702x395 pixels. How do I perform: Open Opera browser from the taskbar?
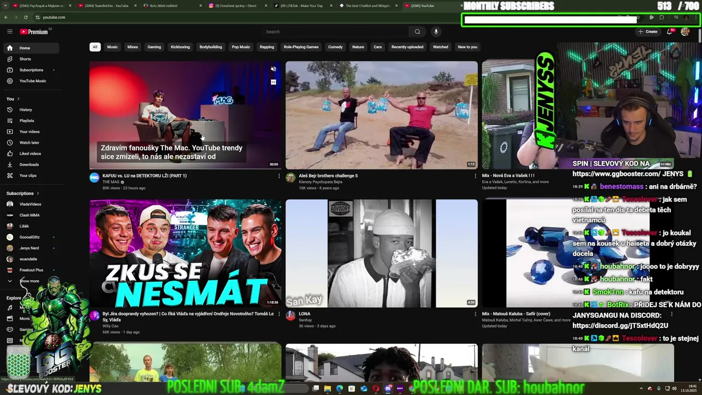point(376,389)
